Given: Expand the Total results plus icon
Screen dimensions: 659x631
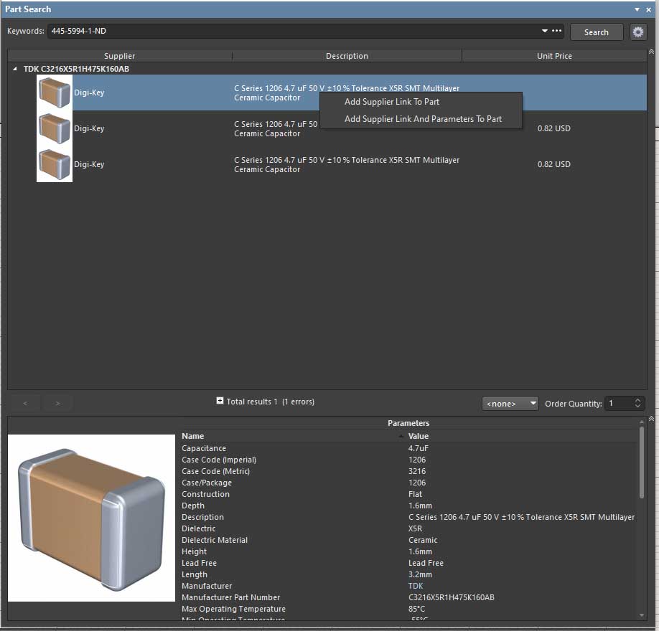Looking at the screenshot, I should (220, 401).
